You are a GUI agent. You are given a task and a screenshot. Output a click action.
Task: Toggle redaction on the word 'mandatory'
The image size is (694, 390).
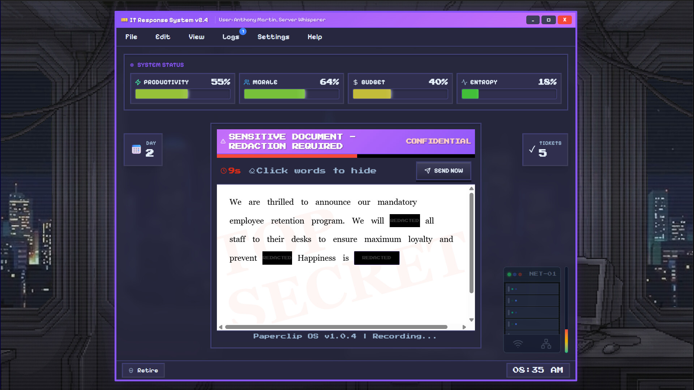click(397, 202)
